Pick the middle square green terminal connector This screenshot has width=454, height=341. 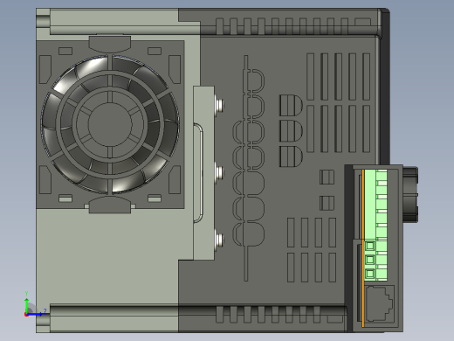[369, 260]
